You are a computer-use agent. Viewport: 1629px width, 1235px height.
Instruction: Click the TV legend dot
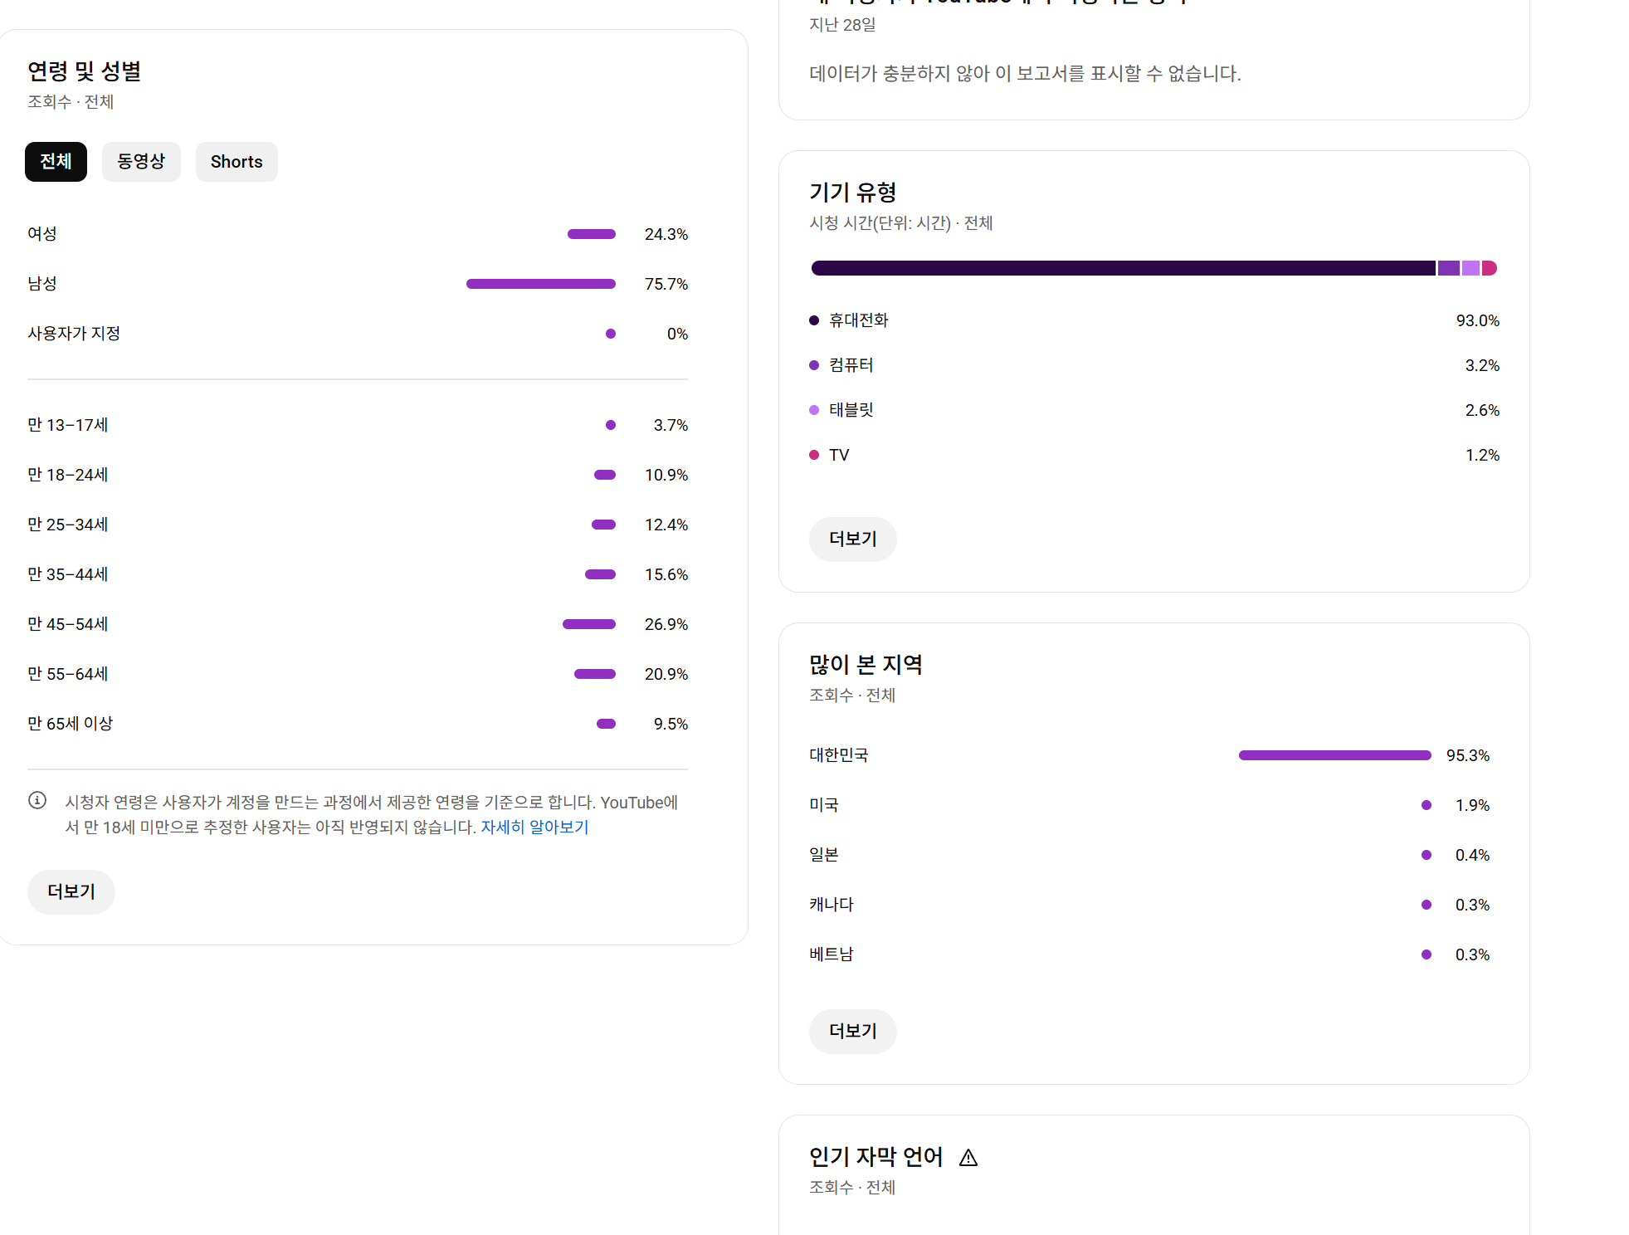[814, 455]
